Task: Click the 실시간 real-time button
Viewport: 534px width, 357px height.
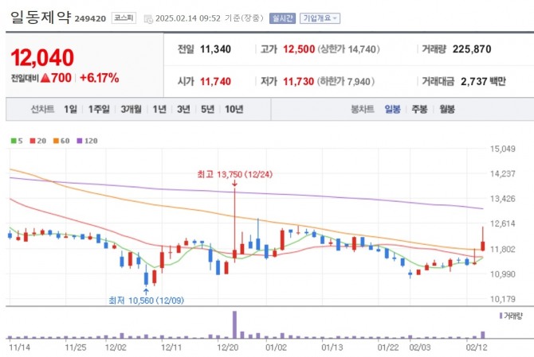Action: (282, 18)
